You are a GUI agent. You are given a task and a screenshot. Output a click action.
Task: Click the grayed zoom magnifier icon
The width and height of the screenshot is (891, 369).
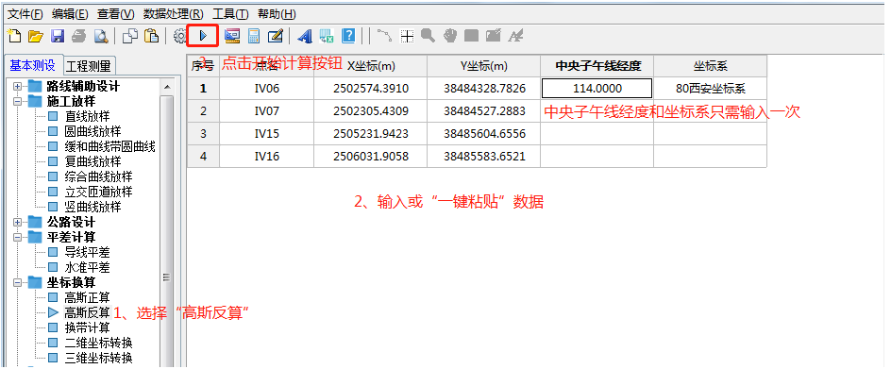(428, 37)
